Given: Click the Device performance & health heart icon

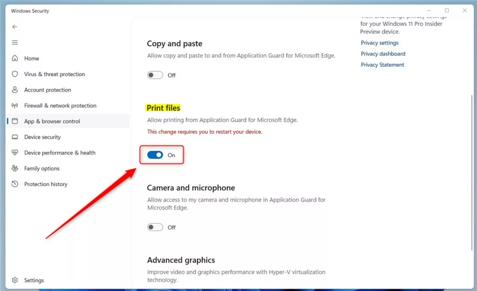Looking at the screenshot, I should coord(15,153).
